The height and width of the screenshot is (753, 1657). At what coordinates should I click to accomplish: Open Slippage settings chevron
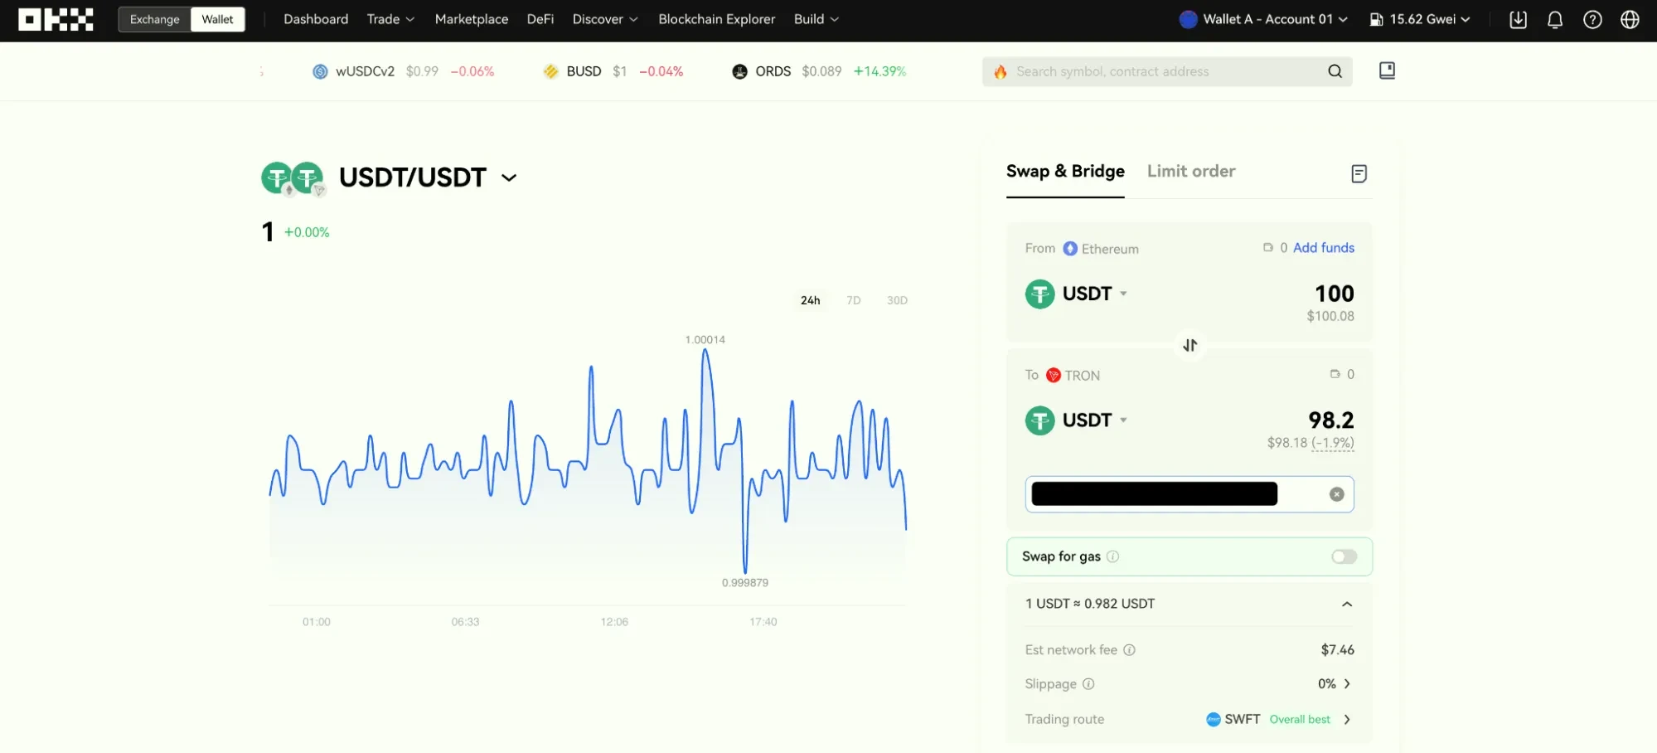pyautogui.click(x=1347, y=684)
